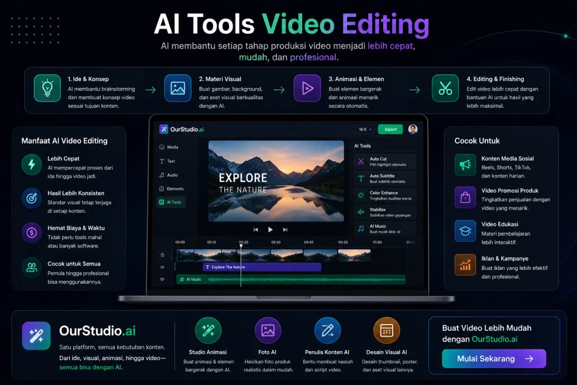Viewport: 577px width, 385px height.
Task: Click the large OurStudio.ai wand logo at bottom
Action: (x=36, y=336)
